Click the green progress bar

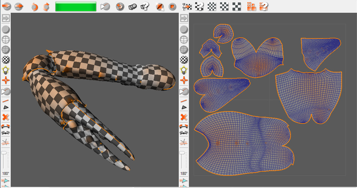tap(76, 6)
